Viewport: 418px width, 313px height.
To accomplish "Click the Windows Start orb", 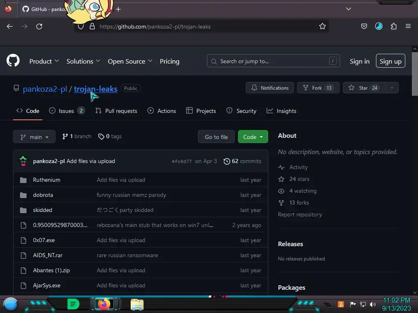I will (x=10, y=304).
